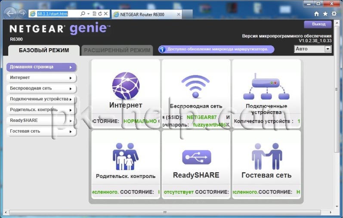Click the НОРМАЛЬНО internet status text

(140, 121)
